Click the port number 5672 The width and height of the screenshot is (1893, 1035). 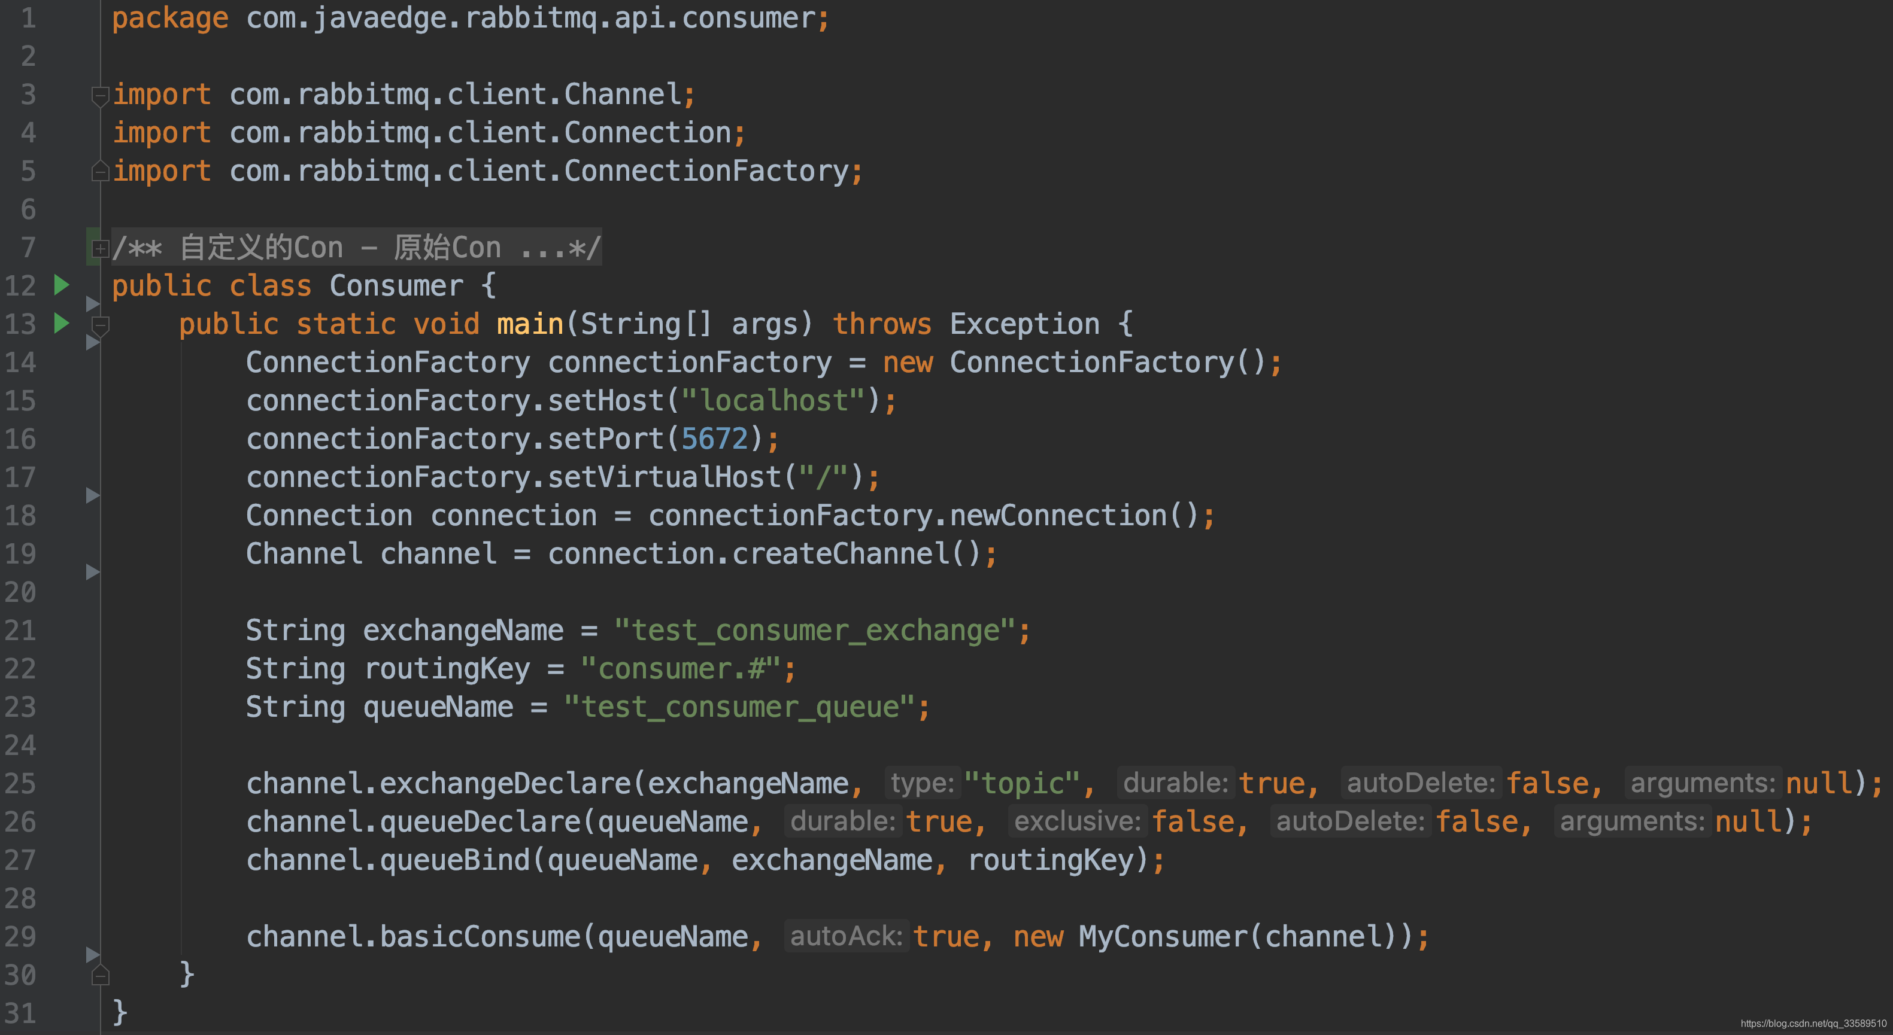(x=714, y=439)
